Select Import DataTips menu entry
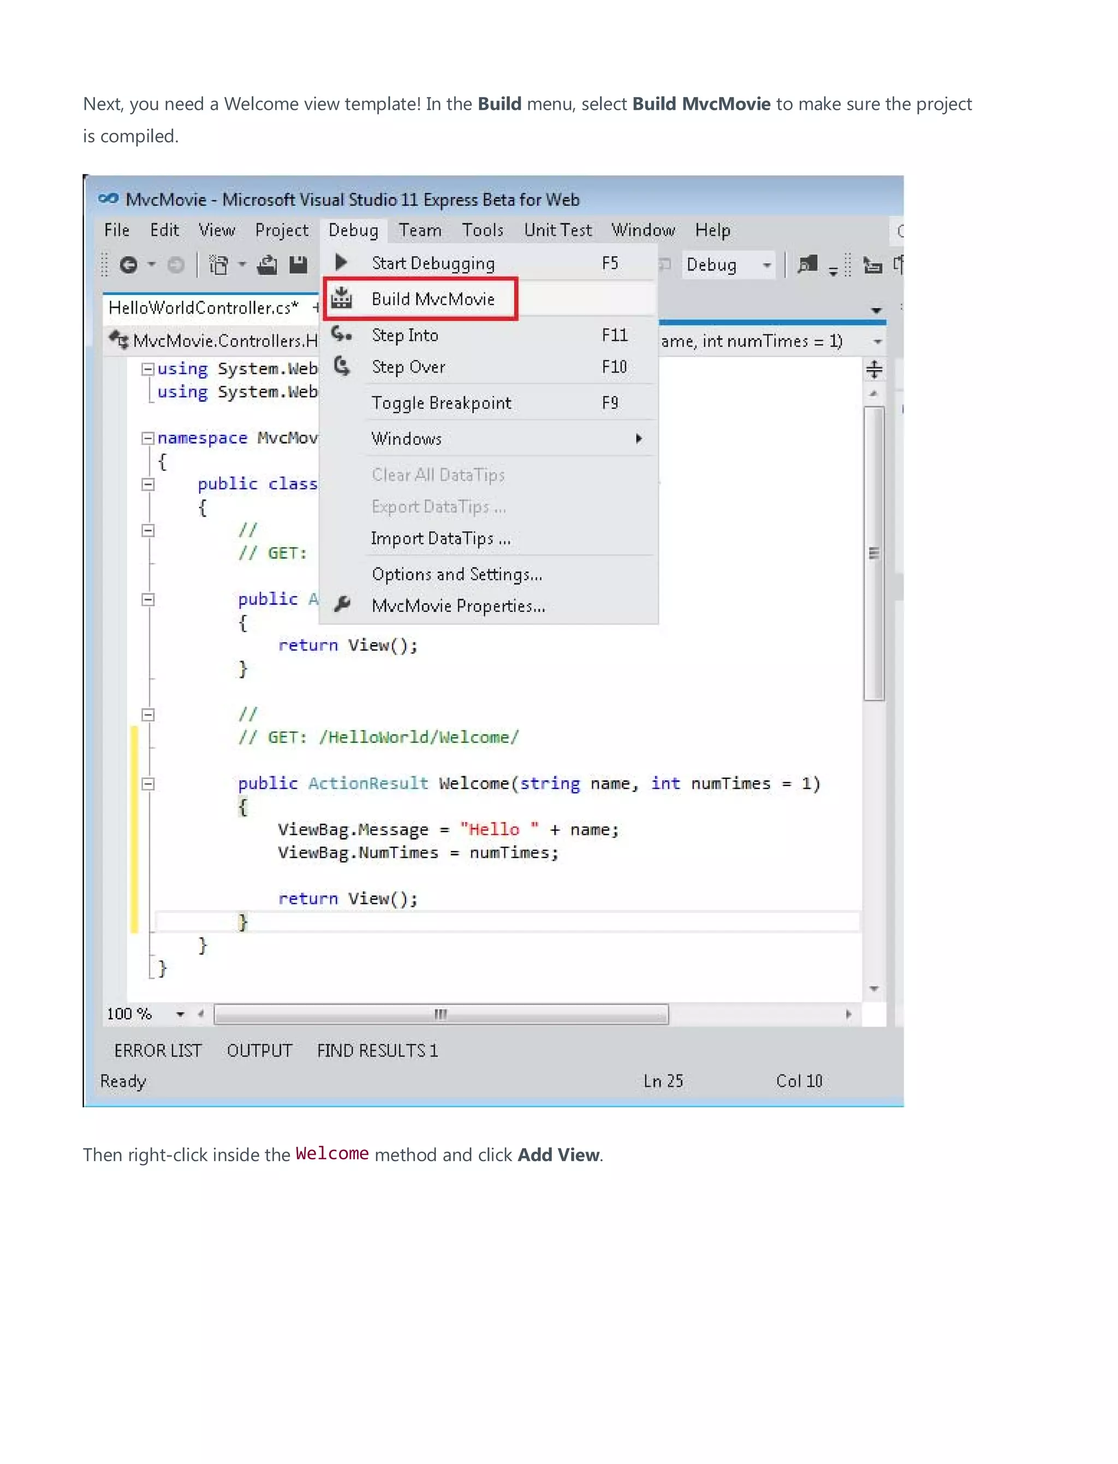This screenshot has width=1118, height=1464. pyautogui.click(x=489, y=538)
